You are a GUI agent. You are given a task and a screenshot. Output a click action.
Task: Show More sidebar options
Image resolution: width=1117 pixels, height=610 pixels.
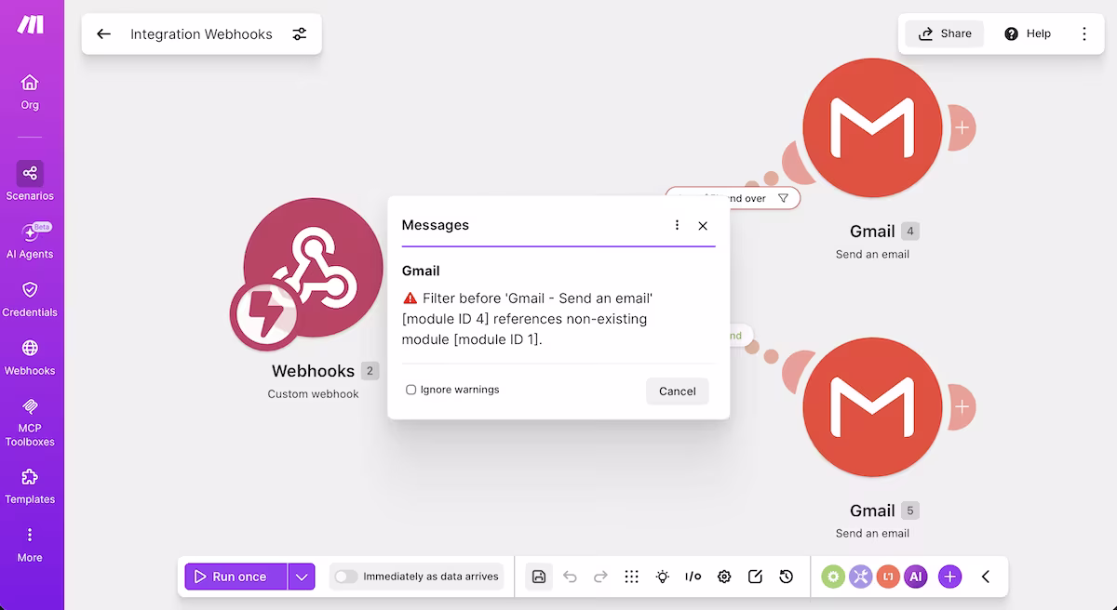pos(30,545)
